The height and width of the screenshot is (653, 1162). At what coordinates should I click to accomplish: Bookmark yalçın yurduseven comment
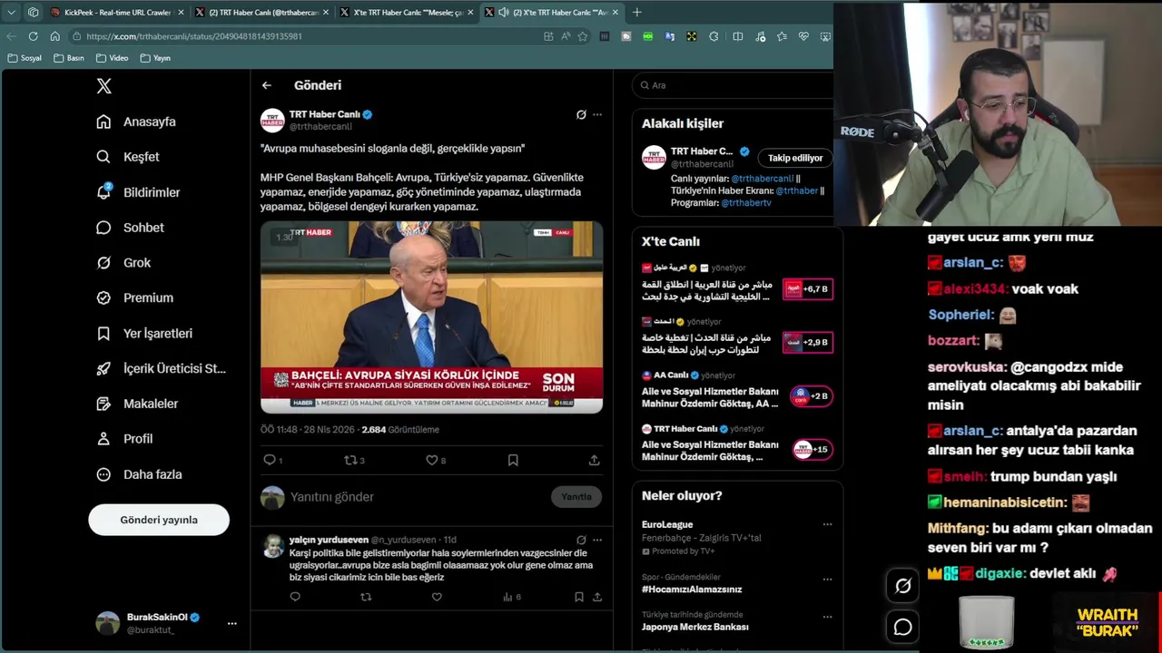[578, 597]
